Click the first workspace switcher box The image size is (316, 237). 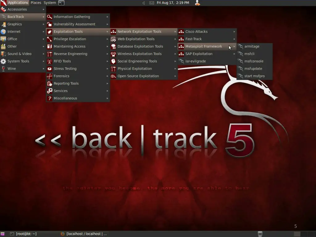click(297, 234)
